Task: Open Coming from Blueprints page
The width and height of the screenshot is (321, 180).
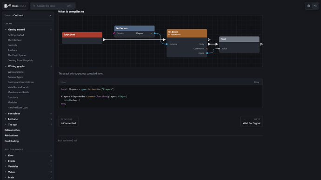Action: (20, 60)
